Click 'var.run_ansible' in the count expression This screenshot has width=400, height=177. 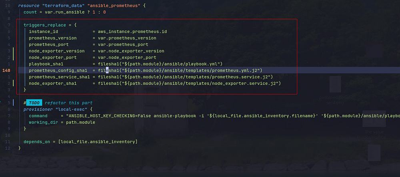pyautogui.click(x=64, y=12)
